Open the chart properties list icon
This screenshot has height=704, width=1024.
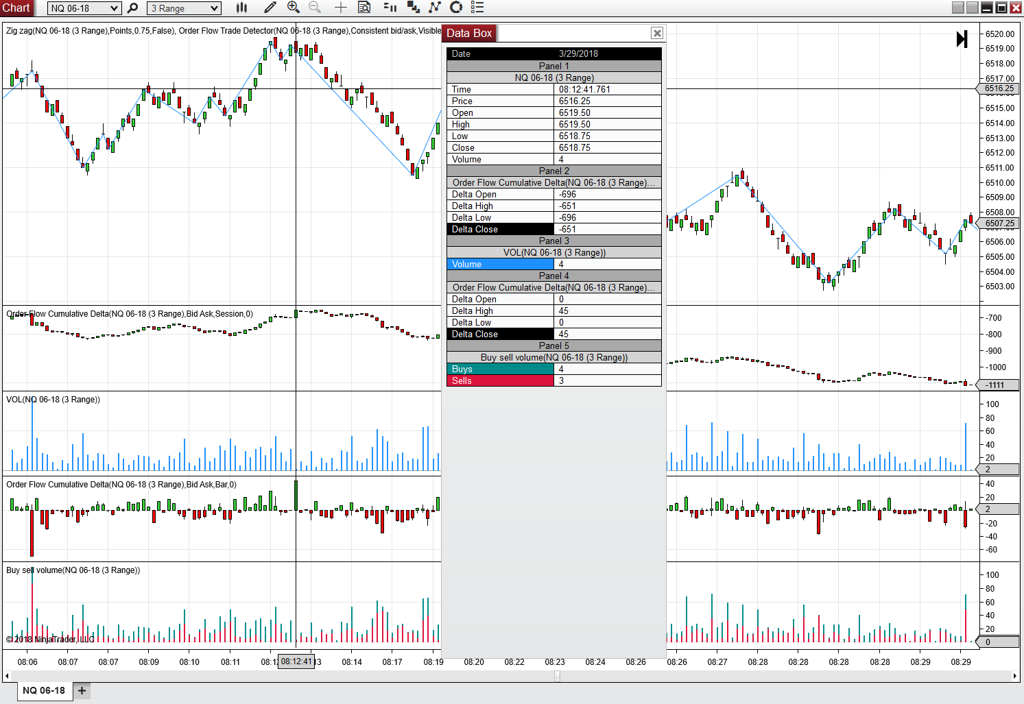click(x=478, y=8)
